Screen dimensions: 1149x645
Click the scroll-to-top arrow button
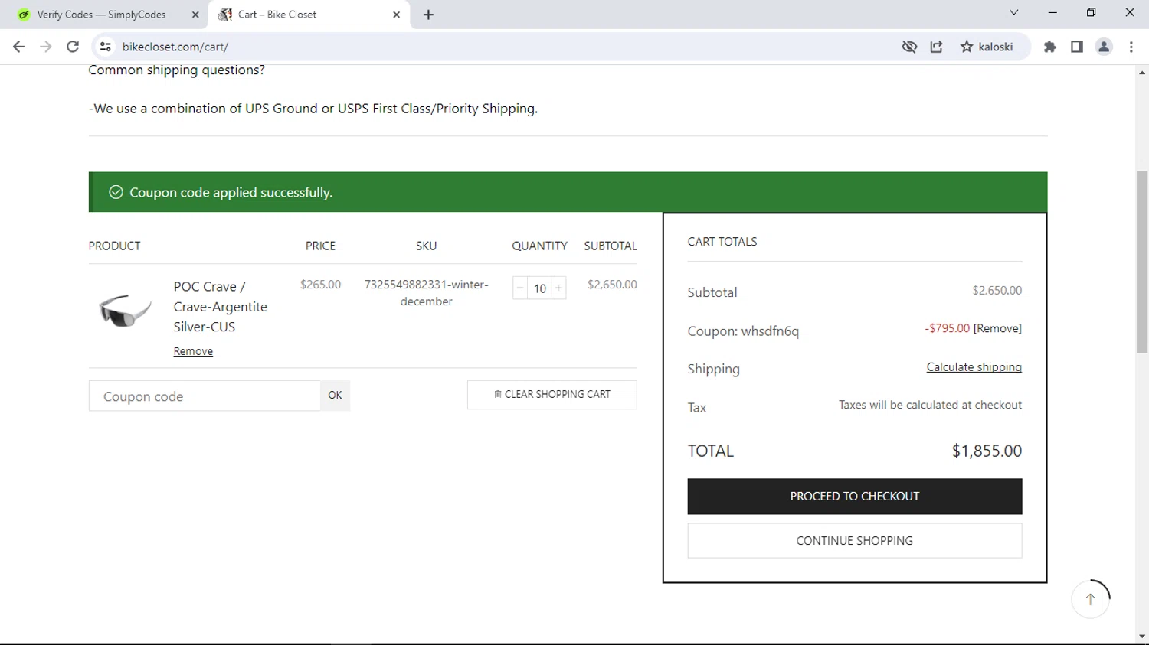1090,599
